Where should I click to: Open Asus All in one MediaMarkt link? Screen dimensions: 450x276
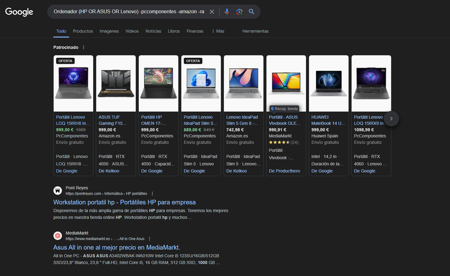click(x=117, y=247)
